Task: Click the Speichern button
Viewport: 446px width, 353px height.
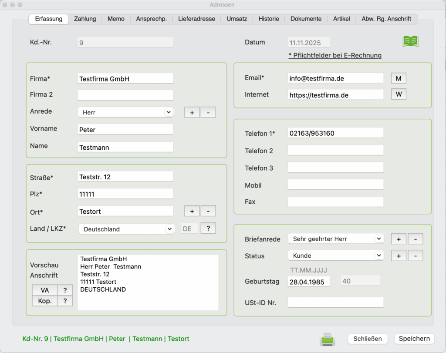Action: point(414,339)
